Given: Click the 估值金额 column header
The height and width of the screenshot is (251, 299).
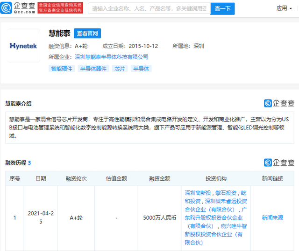Looking at the screenshot, I should (116, 178).
